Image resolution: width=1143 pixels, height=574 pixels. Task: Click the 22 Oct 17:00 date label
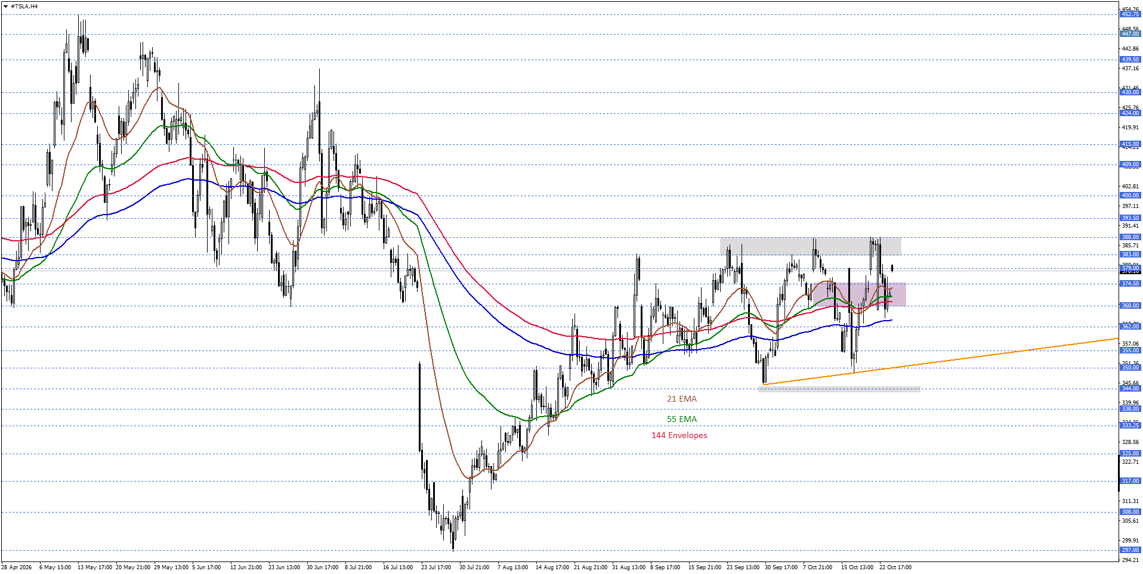895,567
